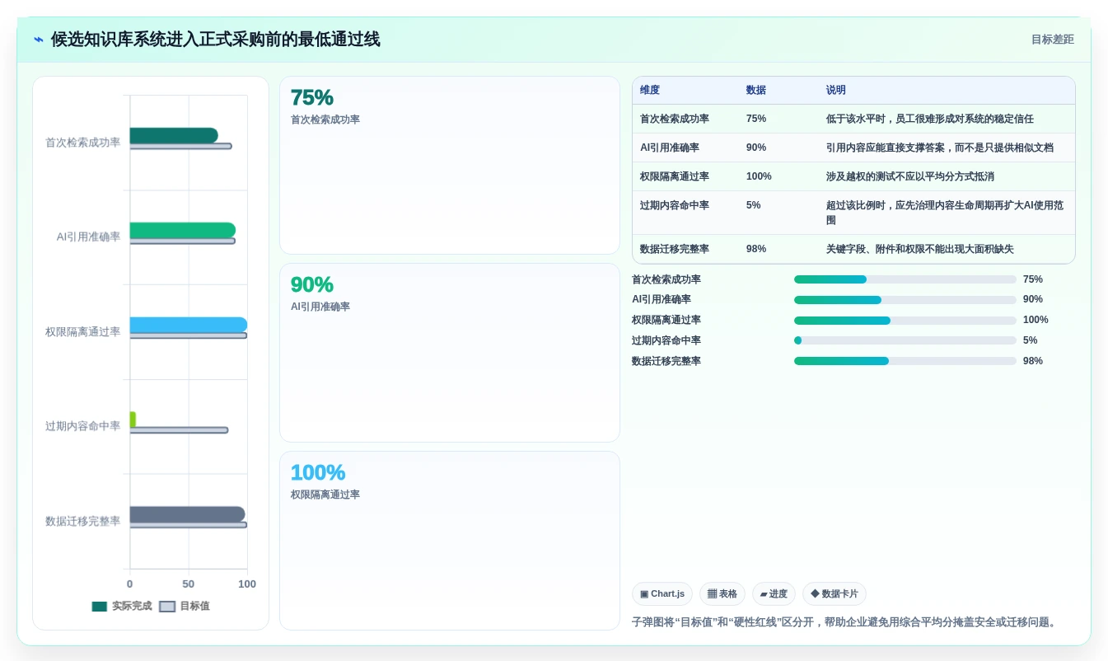Click the 权限隔离通过率 blue bar in chart
Screen dimensions: 1108x661
189,325
